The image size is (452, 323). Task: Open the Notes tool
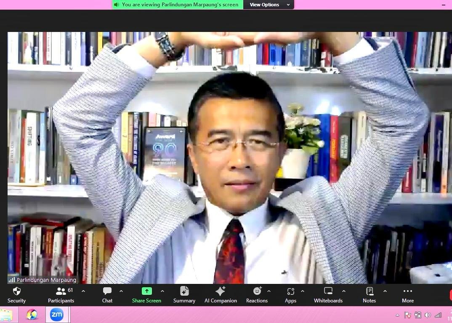[x=369, y=294]
